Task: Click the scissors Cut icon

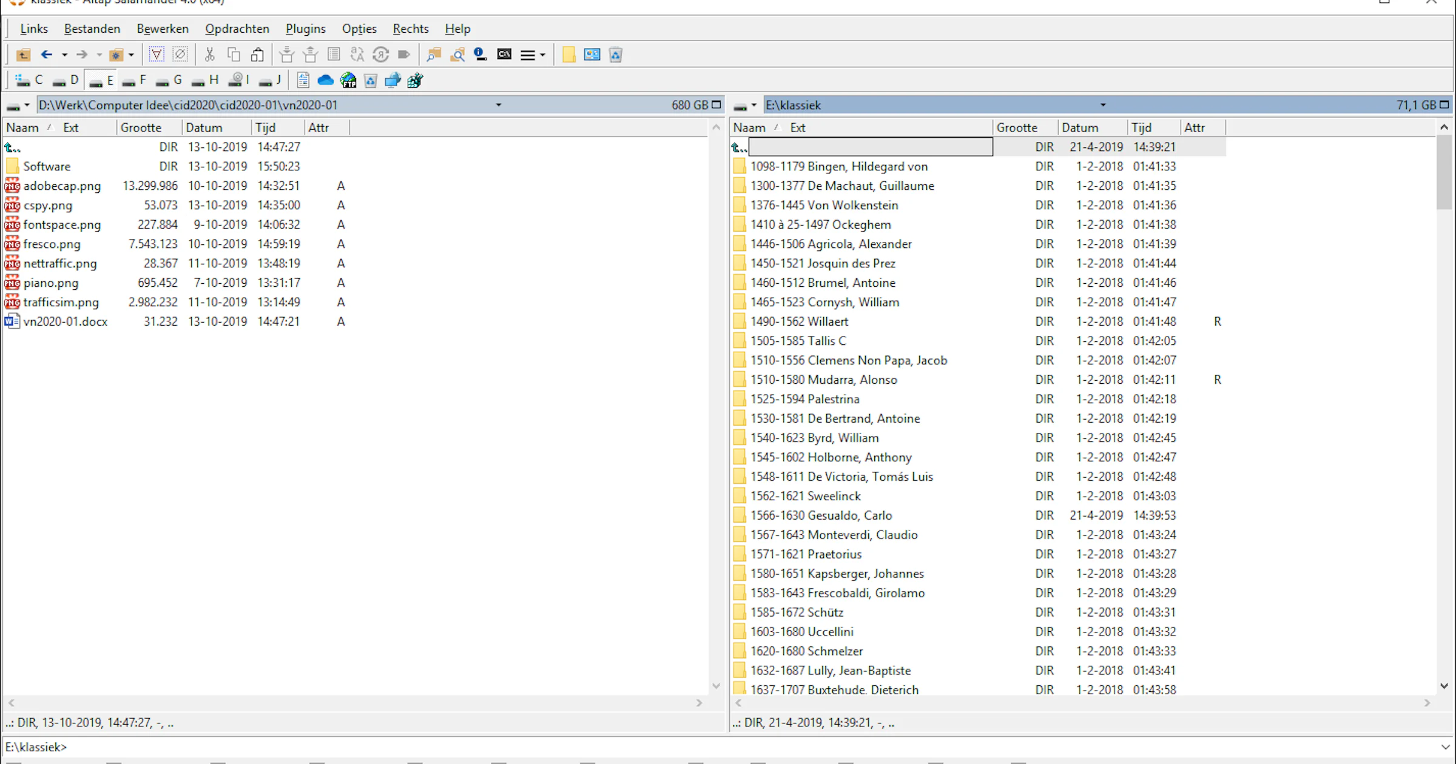Action: pyautogui.click(x=209, y=55)
